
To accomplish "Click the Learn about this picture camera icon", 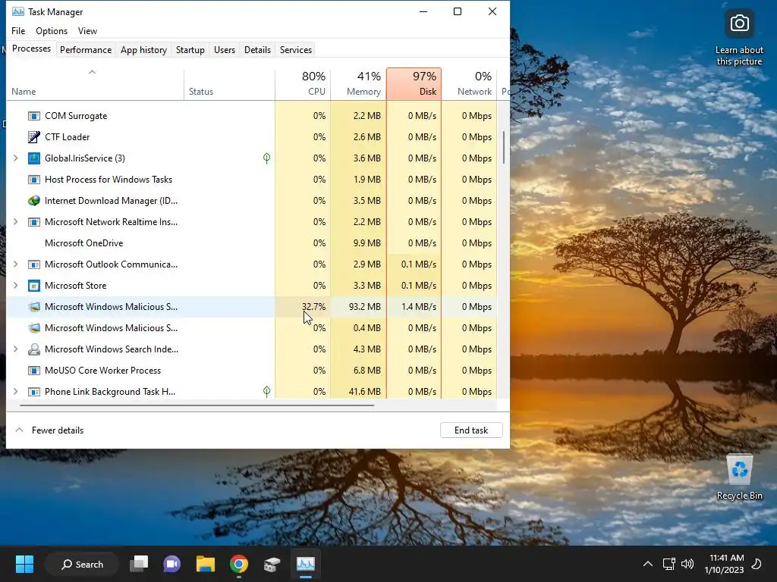I will pos(739,23).
